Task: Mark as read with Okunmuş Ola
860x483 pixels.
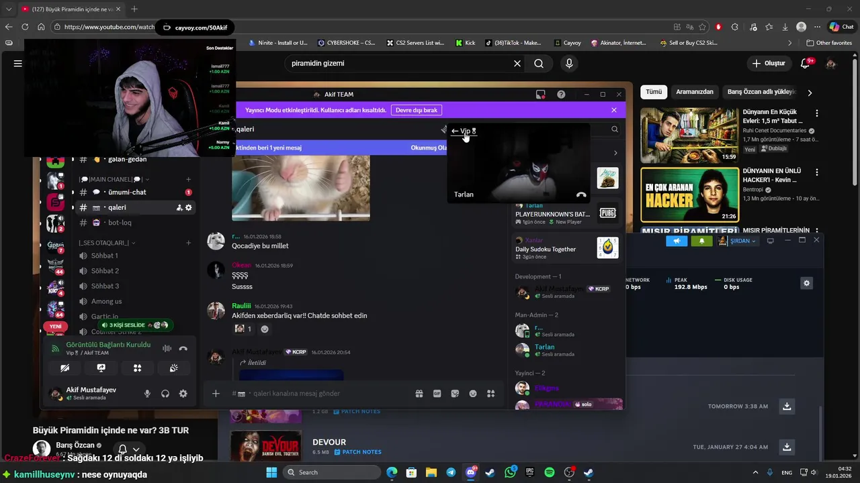Action: (429, 148)
